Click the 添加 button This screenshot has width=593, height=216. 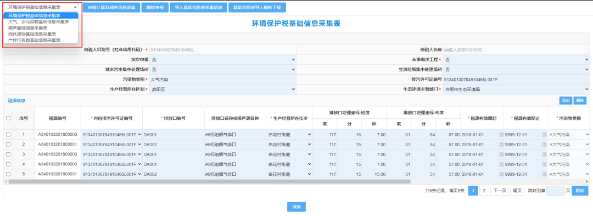pyautogui.click(x=566, y=100)
